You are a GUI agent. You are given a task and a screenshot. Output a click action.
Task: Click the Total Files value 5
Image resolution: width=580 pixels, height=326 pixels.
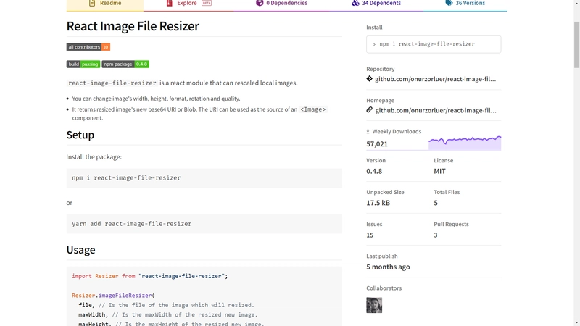point(436,203)
